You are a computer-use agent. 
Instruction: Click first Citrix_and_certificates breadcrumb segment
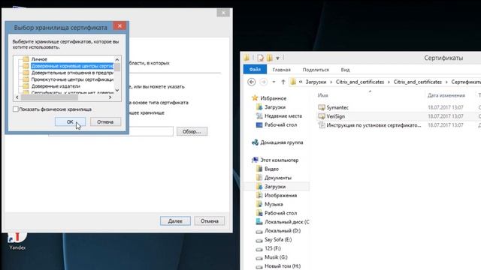point(360,82)
